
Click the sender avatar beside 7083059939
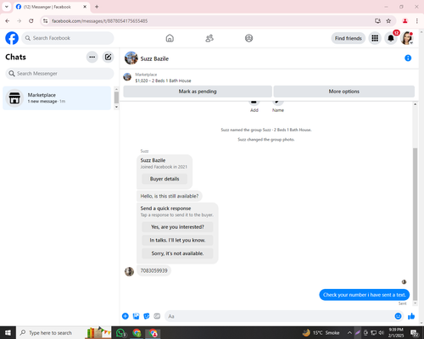pos(129,271)
